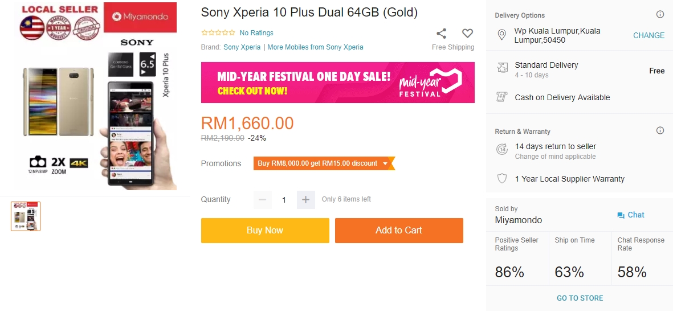The height and width of the screenshot is (312, 673).
Task: Click the Cash on Delivery icon
Action: tap(502, 97)
